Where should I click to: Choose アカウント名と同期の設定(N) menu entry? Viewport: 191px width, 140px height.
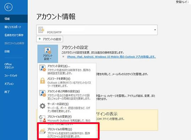[67, 95]
